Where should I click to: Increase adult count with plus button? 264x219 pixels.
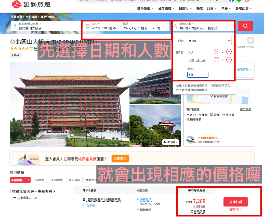point(229,52)
